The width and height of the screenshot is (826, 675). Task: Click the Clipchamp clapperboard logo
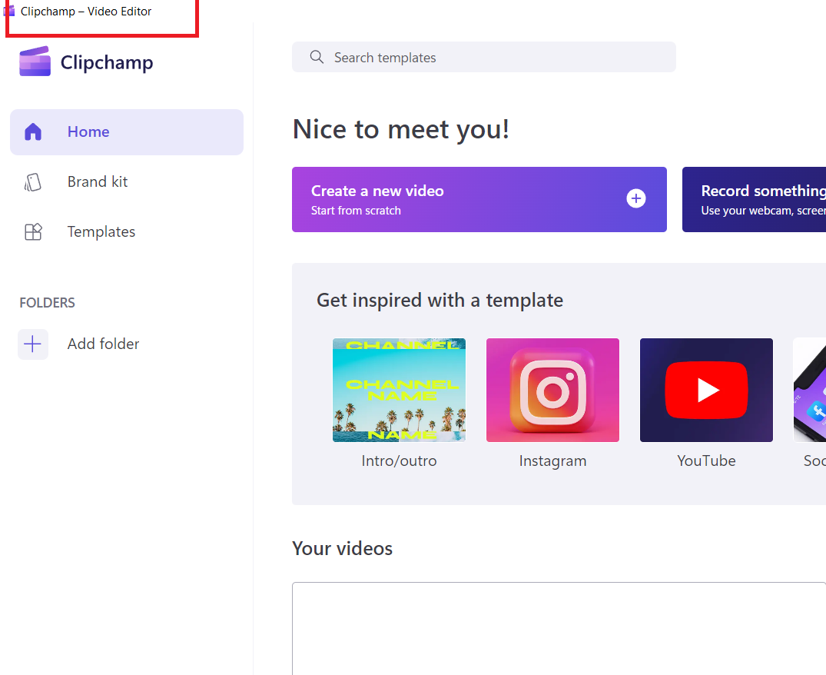[35, 62]
